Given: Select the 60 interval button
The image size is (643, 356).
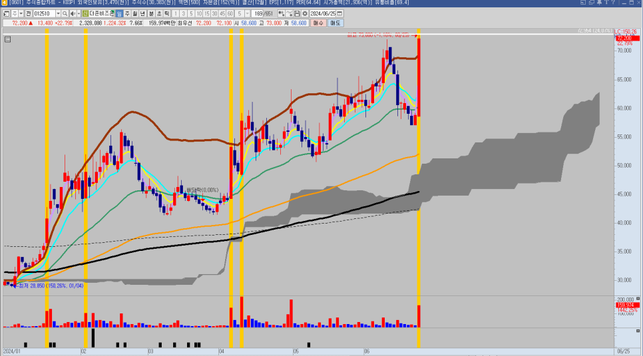Looking at the screenshot, I should (x=230, y=13).
